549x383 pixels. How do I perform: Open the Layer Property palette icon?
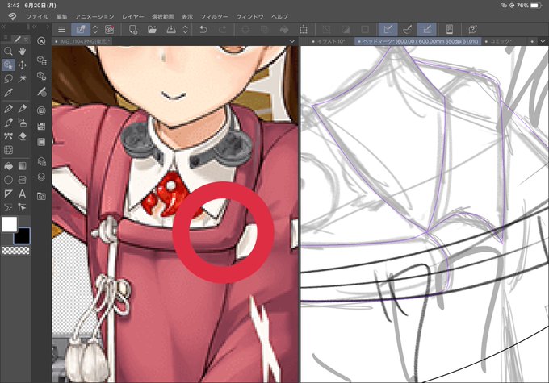(41, 161)
